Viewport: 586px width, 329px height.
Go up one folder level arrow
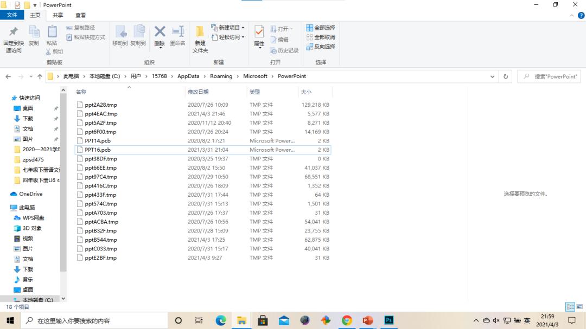(x=40, y=76)
